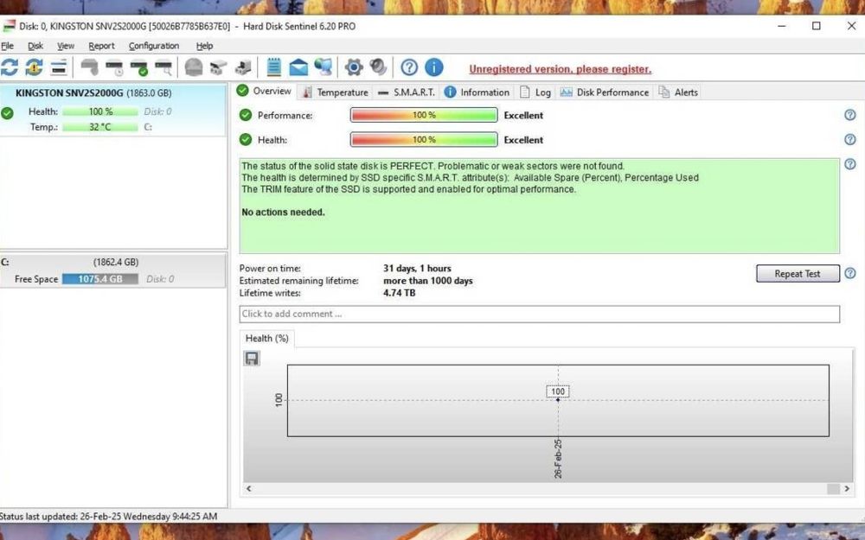This screenshot has height=540, width=865.
Task: Click the blue toolbar info icon
Action: click(434, 67)
